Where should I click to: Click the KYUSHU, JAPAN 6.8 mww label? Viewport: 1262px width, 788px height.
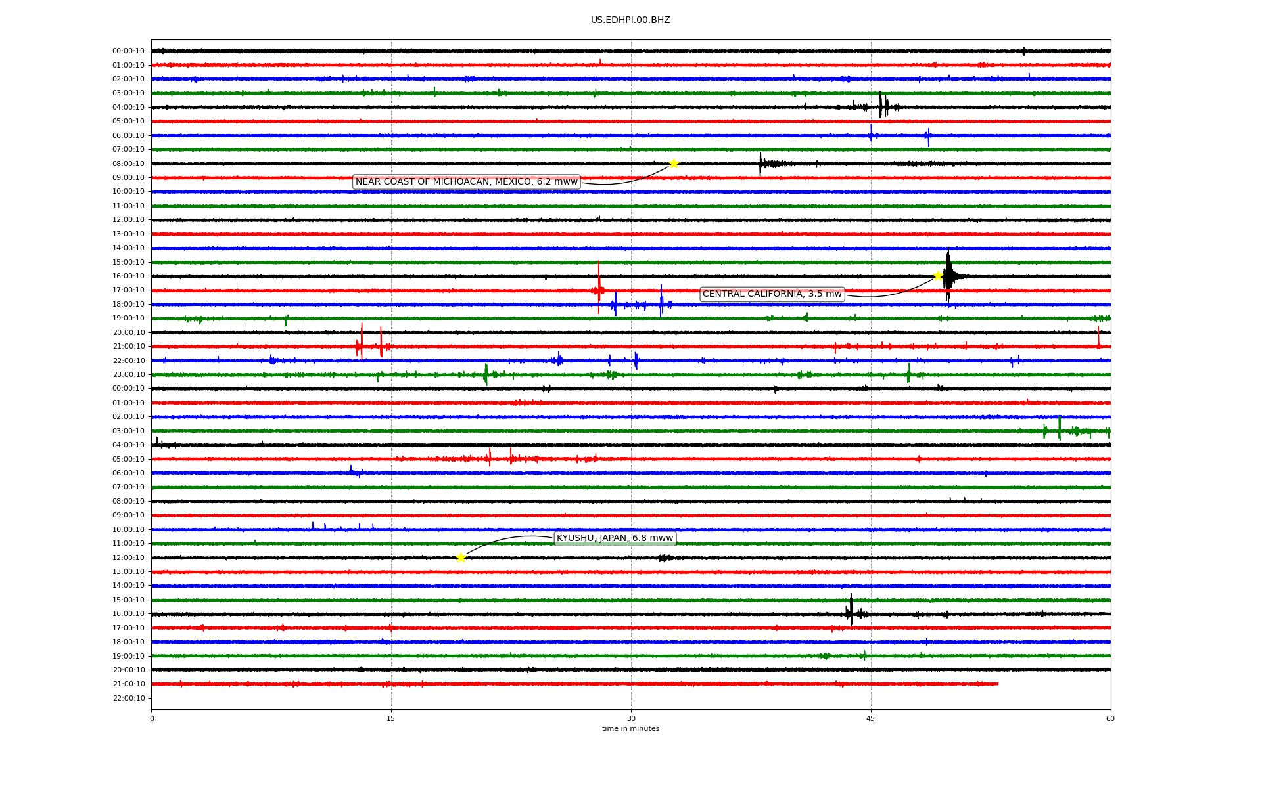pyautogui.click(x=615, y=538)
